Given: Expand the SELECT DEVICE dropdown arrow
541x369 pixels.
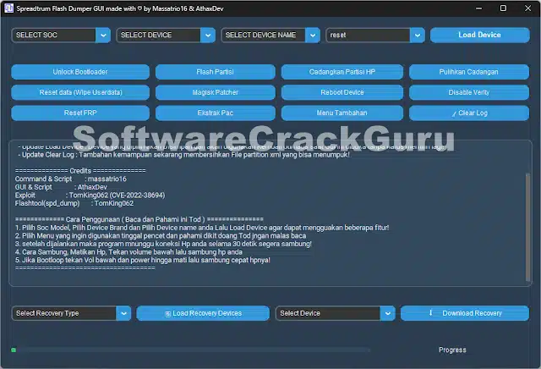Looking at the screenshot, I should tap(208, 36).
